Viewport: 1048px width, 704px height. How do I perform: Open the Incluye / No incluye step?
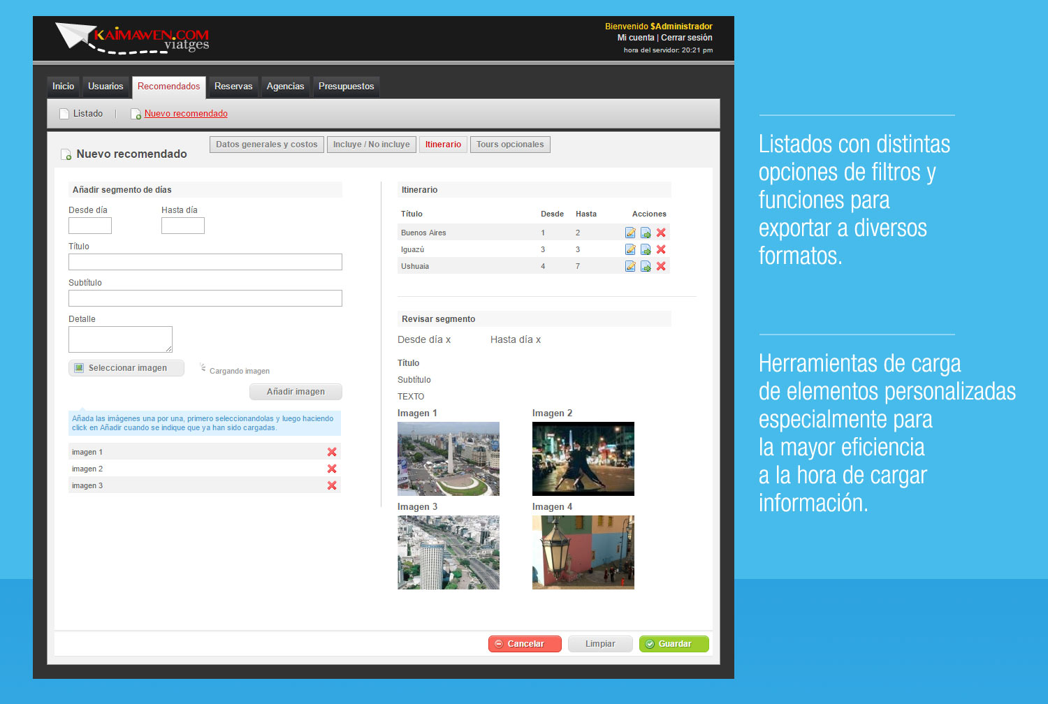click(x=371, y=145)
